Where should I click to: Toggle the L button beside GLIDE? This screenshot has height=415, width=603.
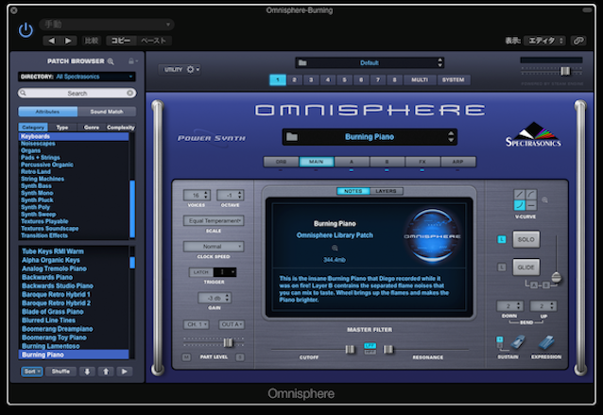502,267
